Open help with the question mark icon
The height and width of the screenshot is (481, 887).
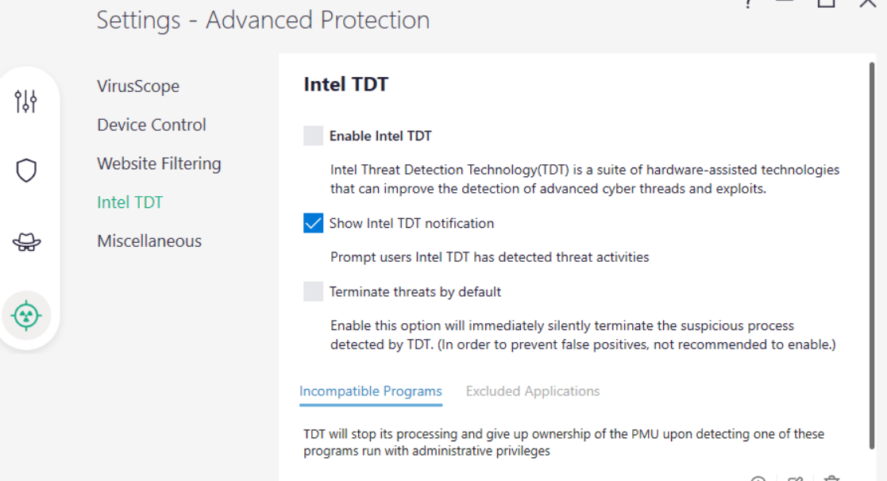tap(748, 3)
